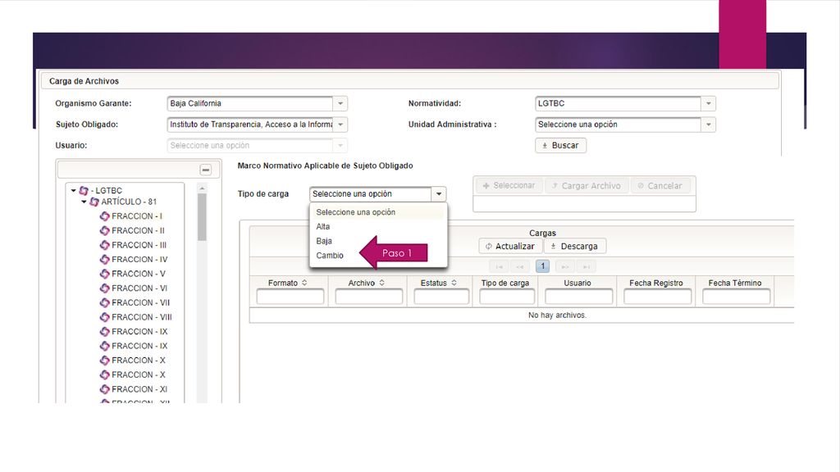The height and width of the screenshot is (472, 840).
Task: Go to first page of Cargas table
Action: [x=499, y=266]
